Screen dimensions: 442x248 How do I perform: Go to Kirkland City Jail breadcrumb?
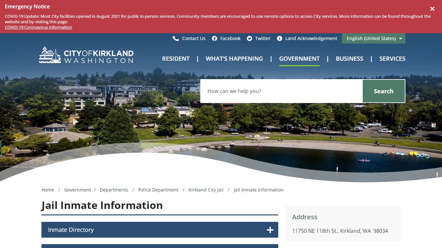coord(206,190)
